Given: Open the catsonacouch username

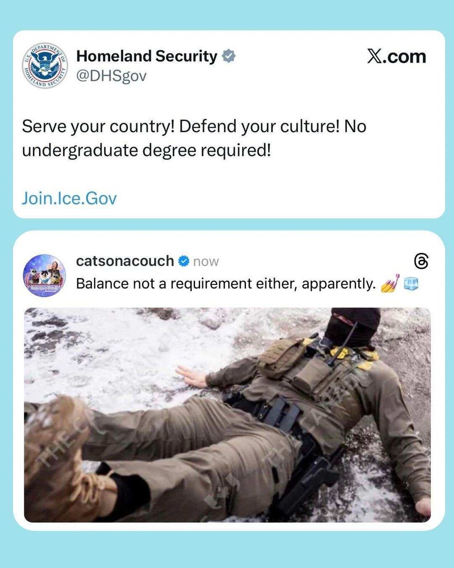Looking at the screenshot, I should [x=125, y=261].
